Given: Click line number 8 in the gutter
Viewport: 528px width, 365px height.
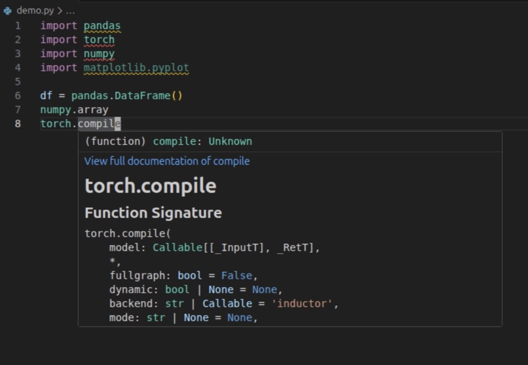Looking at the screenshot, I should pyautogui.click(x=18, y=124).
